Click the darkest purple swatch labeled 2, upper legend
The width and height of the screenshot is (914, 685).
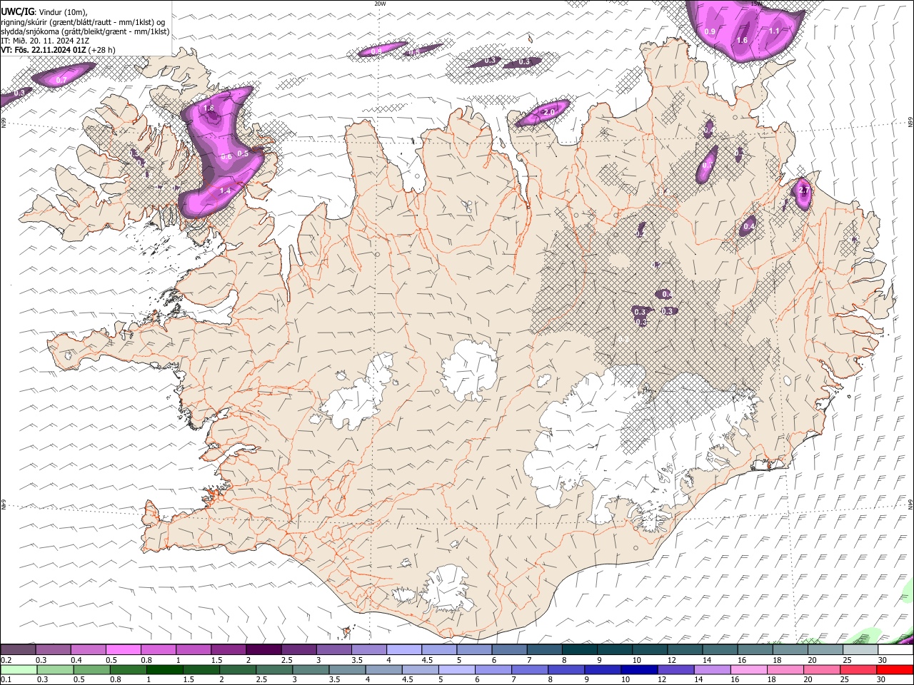pyautogui.click(x=263, y=649)
